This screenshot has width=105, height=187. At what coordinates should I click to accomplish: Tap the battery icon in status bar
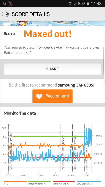88,4
